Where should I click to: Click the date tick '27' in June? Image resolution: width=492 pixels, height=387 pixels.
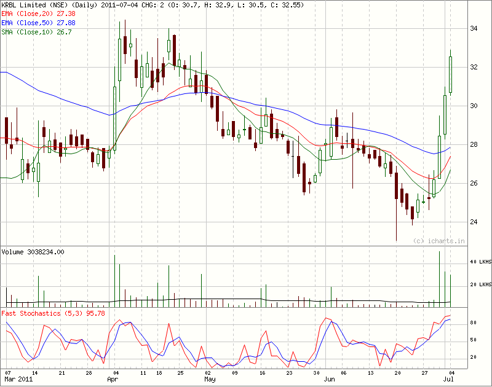(x=424, y=373)
